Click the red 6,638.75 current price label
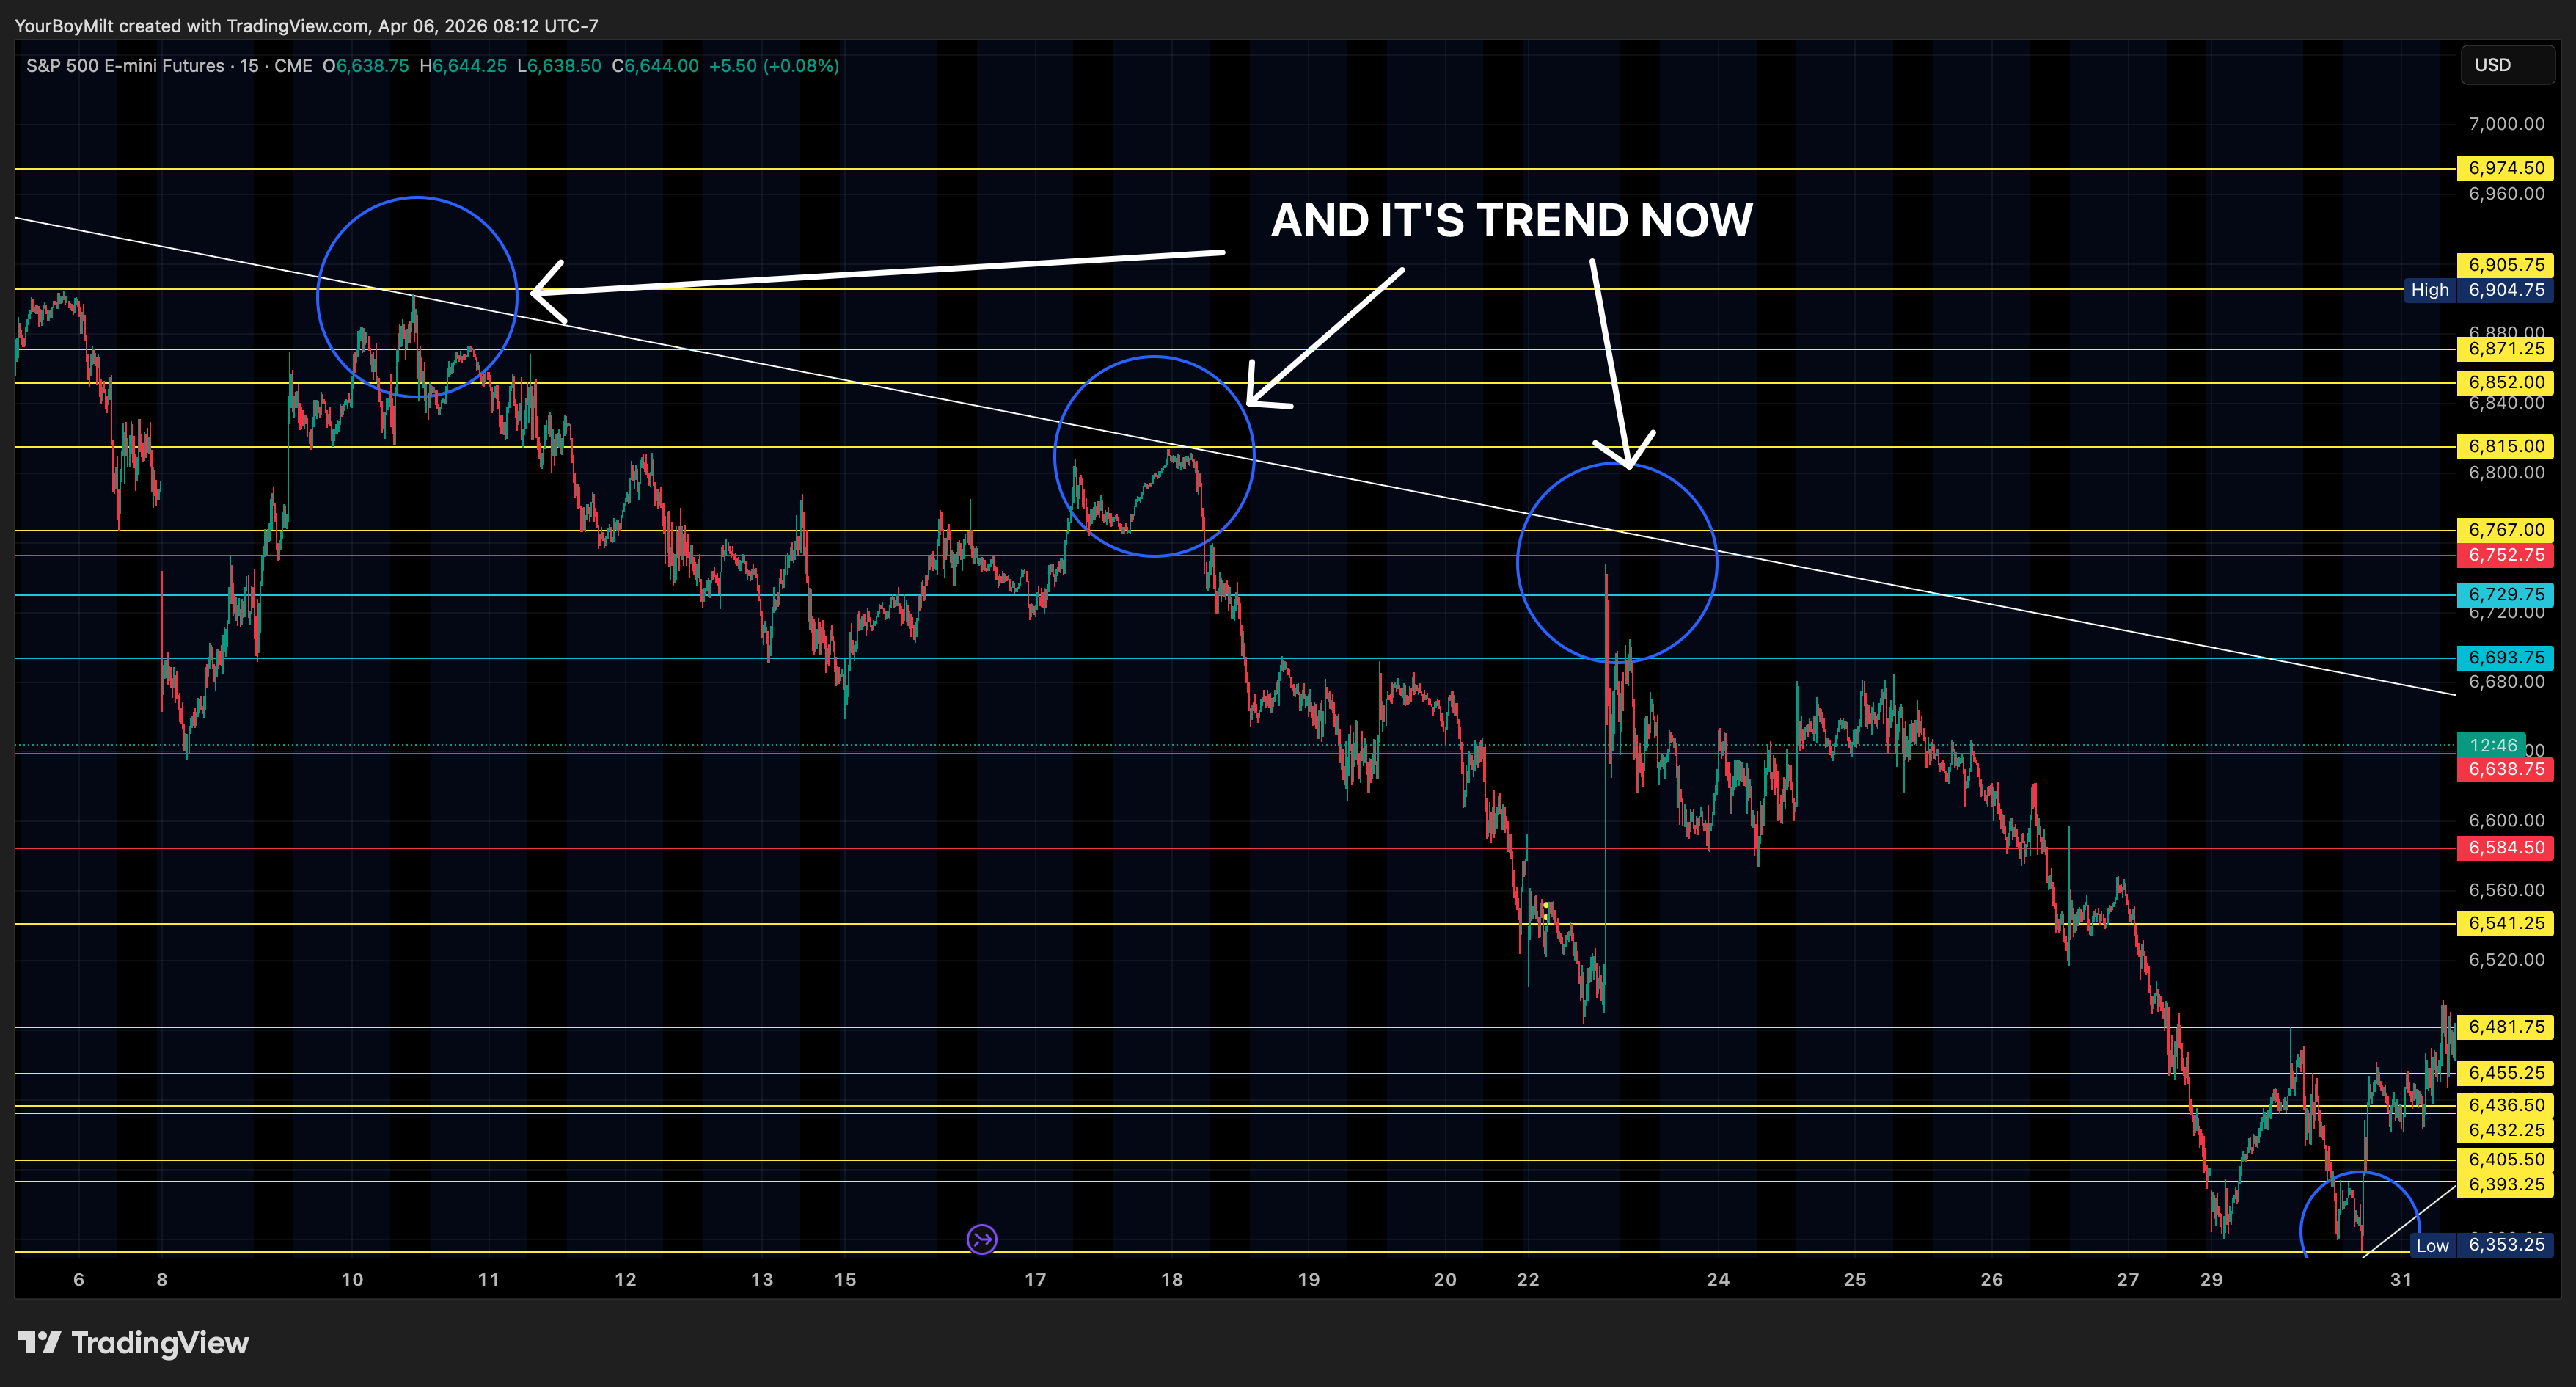The height and width of the screenshot is (1387, 2576). tap(2505, 770)
